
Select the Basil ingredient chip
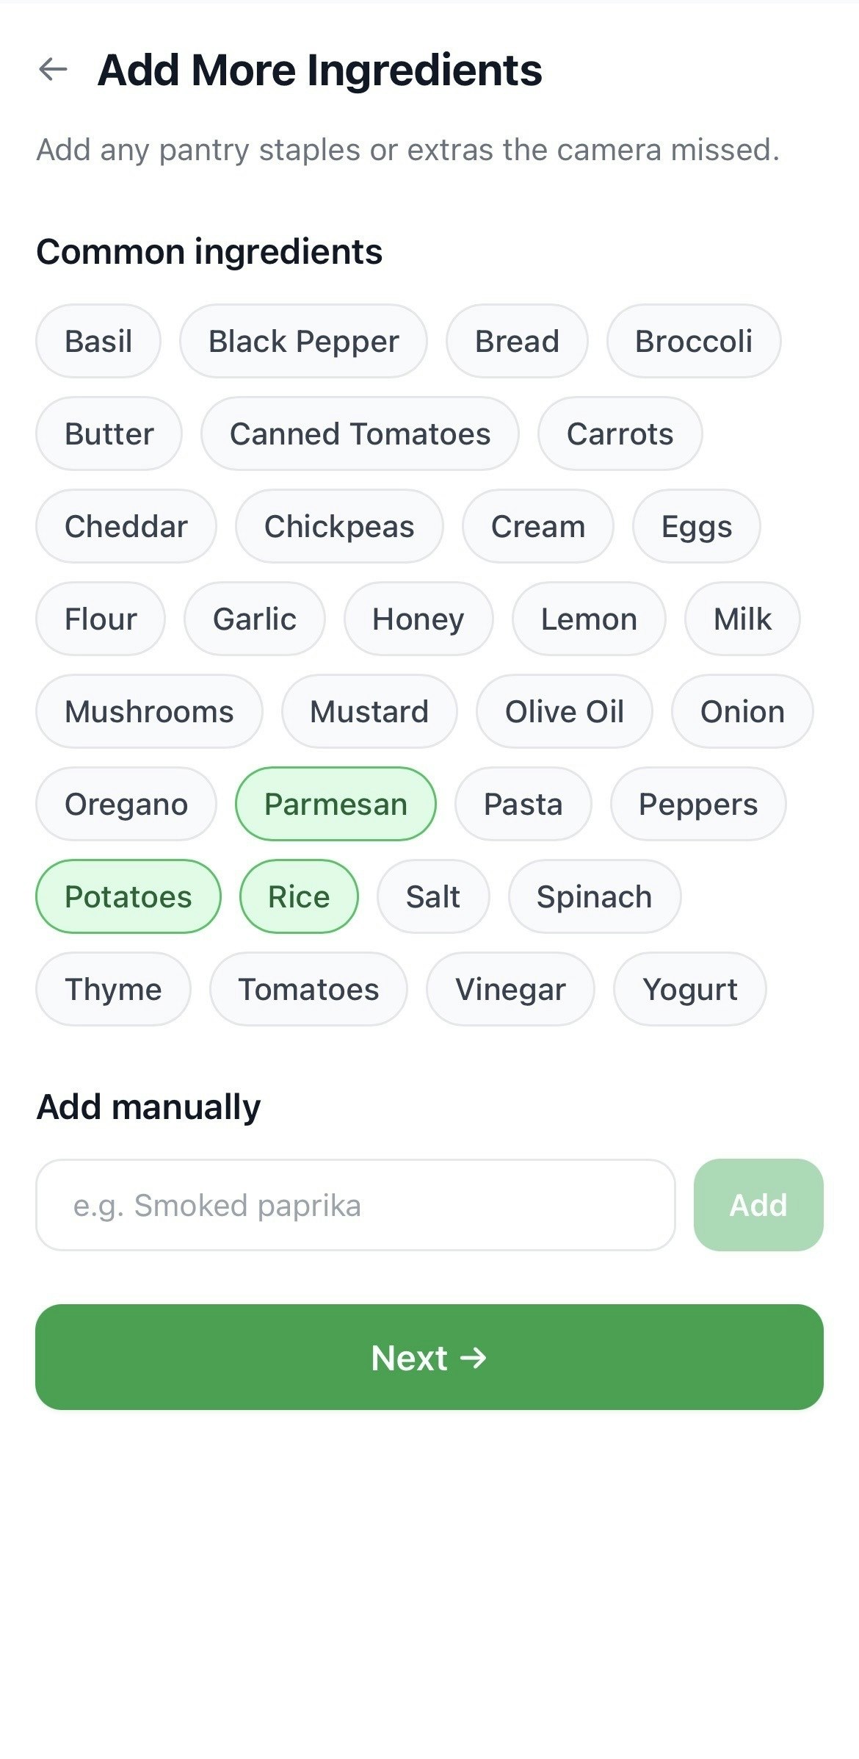(x=98, y=341)
